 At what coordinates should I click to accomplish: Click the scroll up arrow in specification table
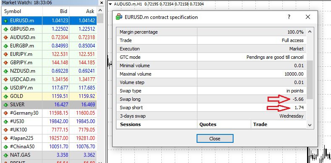(310, 32)
